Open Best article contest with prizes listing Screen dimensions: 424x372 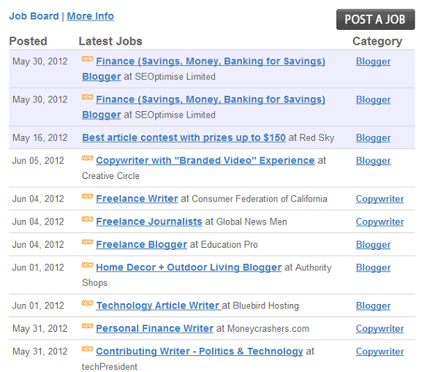coord(183,137)
